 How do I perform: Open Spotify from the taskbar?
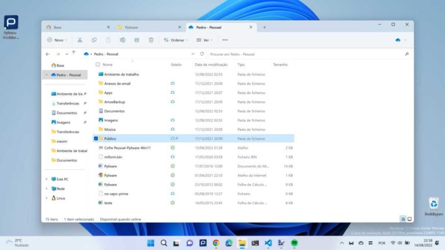click(x=294, y=243)
